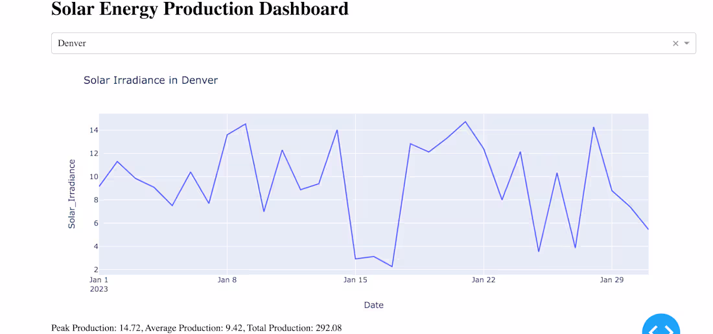Select the Jan 29 x-axis tick label
Screen dimensions: 713x334
612,280
